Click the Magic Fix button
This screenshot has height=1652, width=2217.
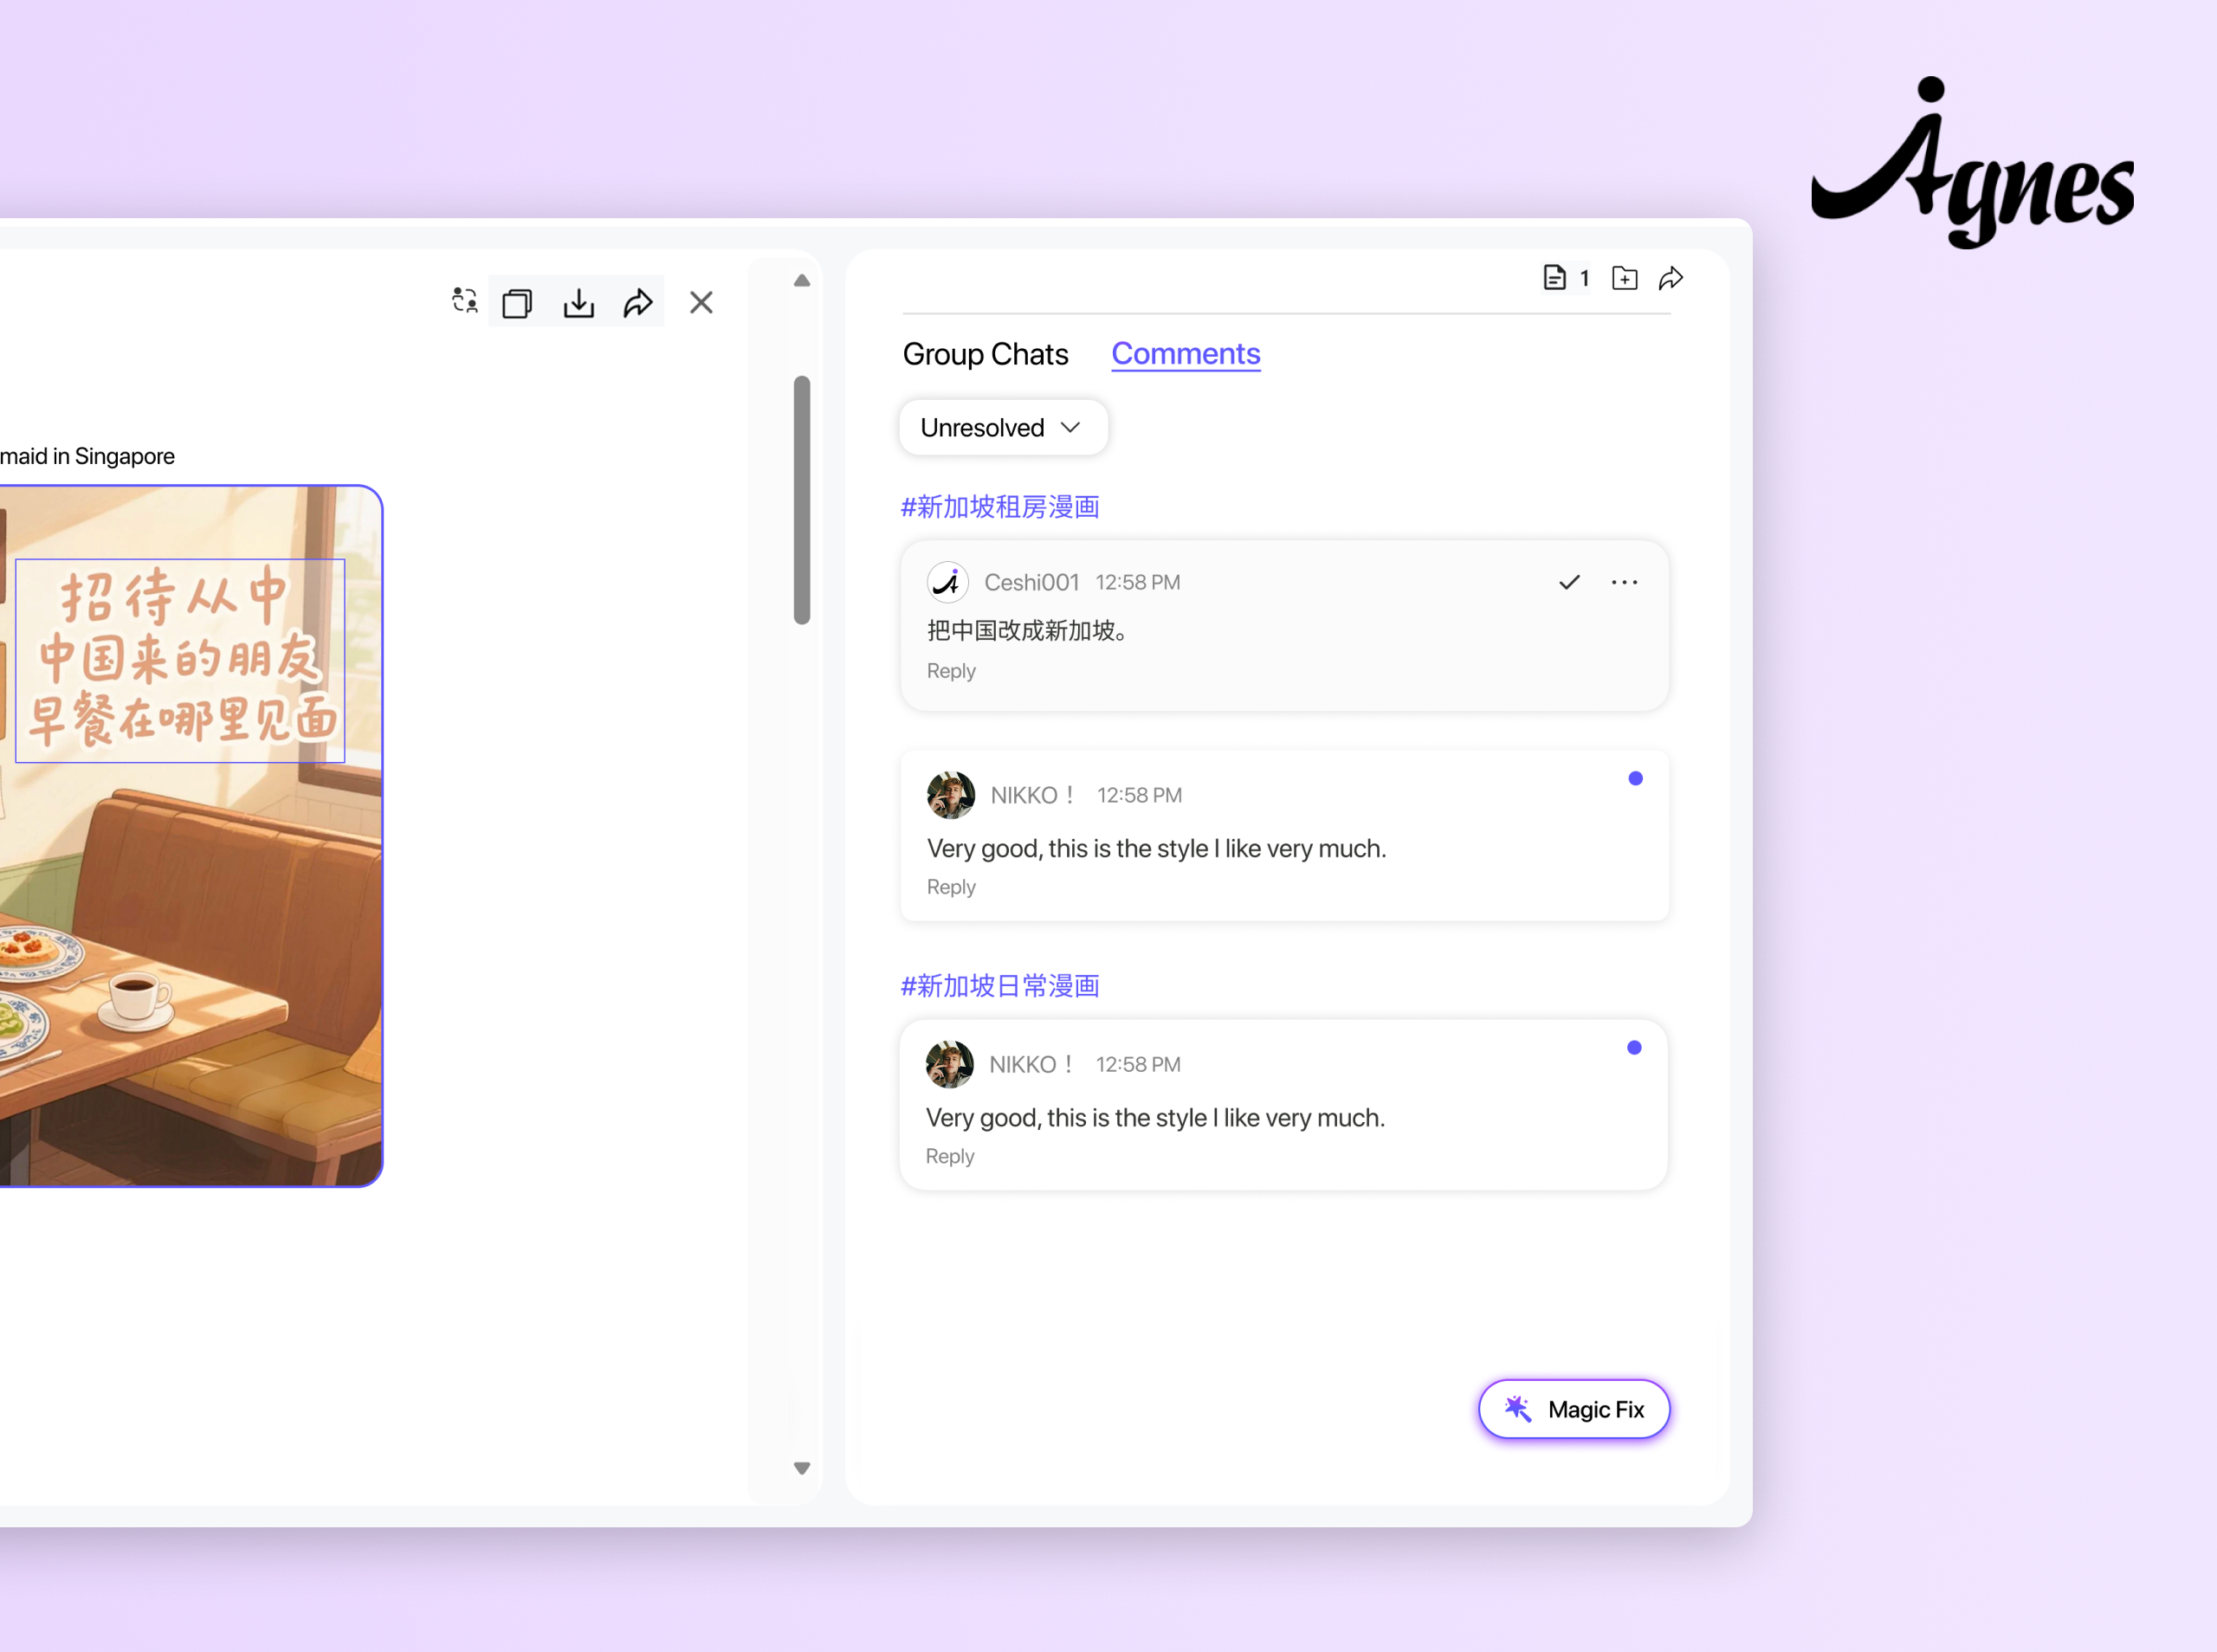[1574, 1409]
